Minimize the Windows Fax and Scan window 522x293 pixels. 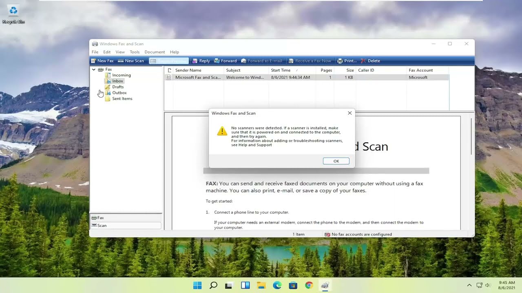click(434, 44)
